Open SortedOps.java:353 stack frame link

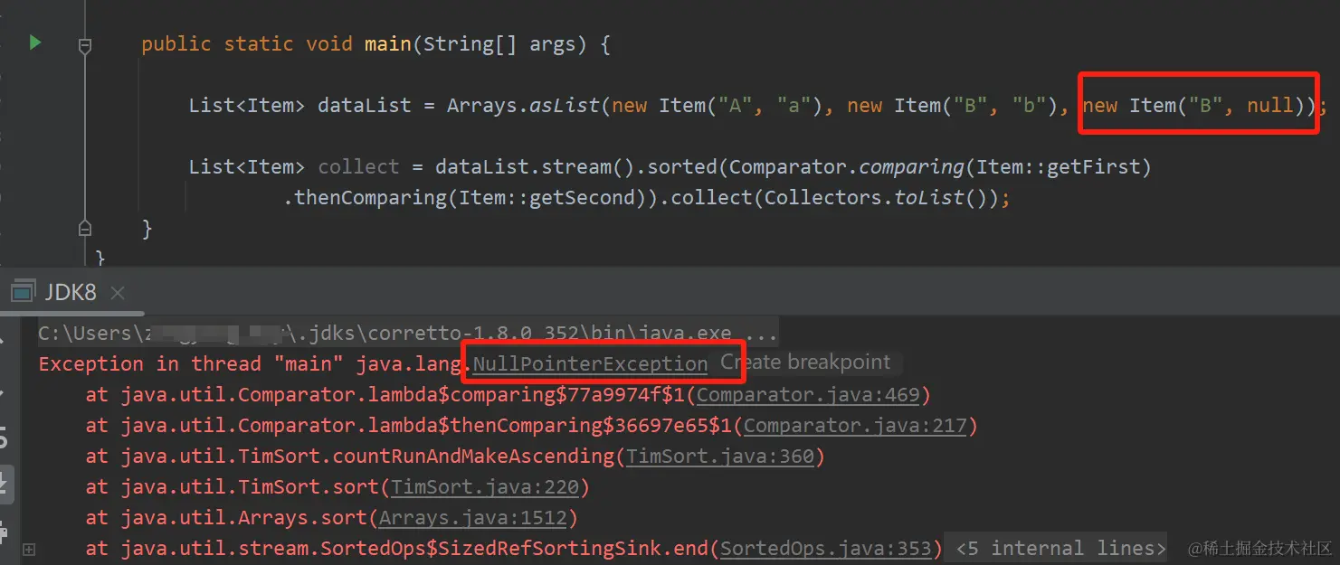tap(826, 549)
